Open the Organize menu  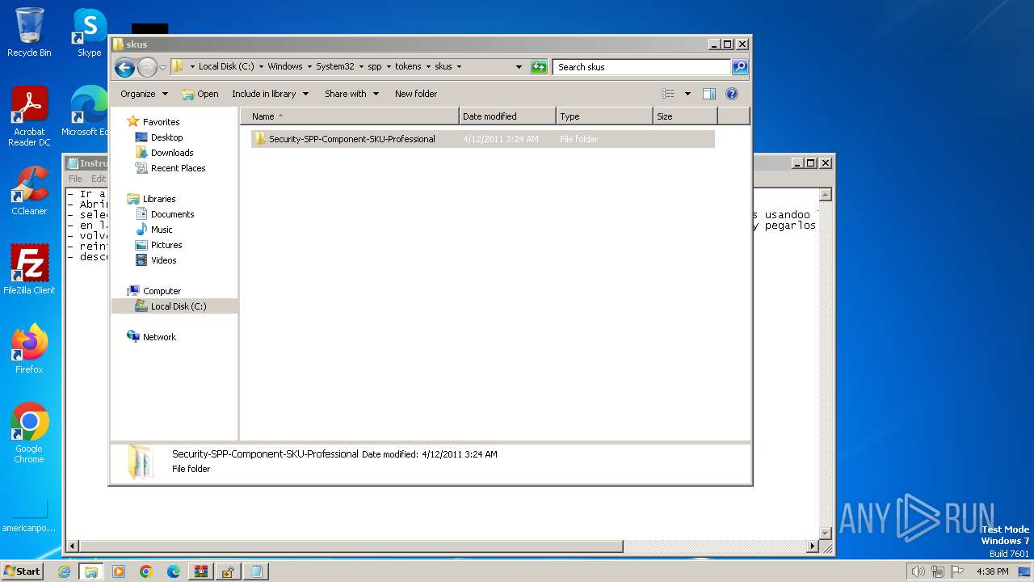click(144, 94)
